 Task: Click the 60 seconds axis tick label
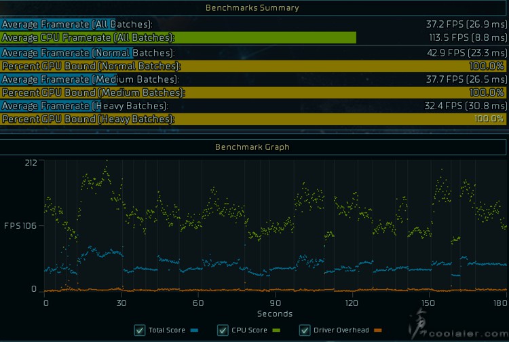click(x=198, y=303)
